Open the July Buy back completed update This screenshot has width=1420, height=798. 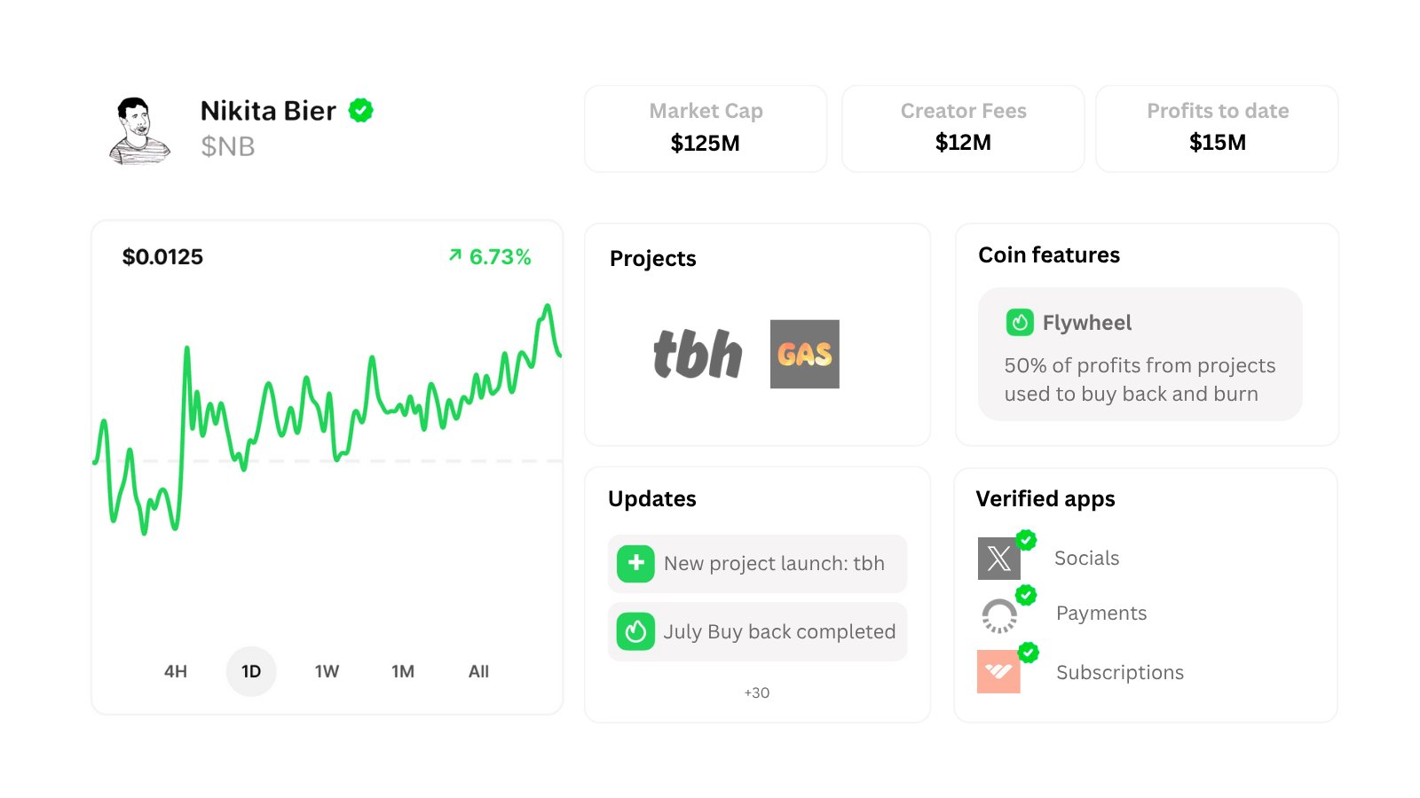pos(779,632)
